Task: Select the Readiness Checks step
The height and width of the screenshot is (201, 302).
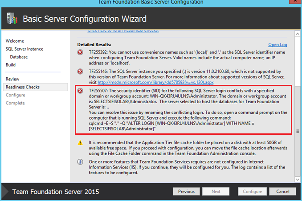Action: [x=36, y=87]
